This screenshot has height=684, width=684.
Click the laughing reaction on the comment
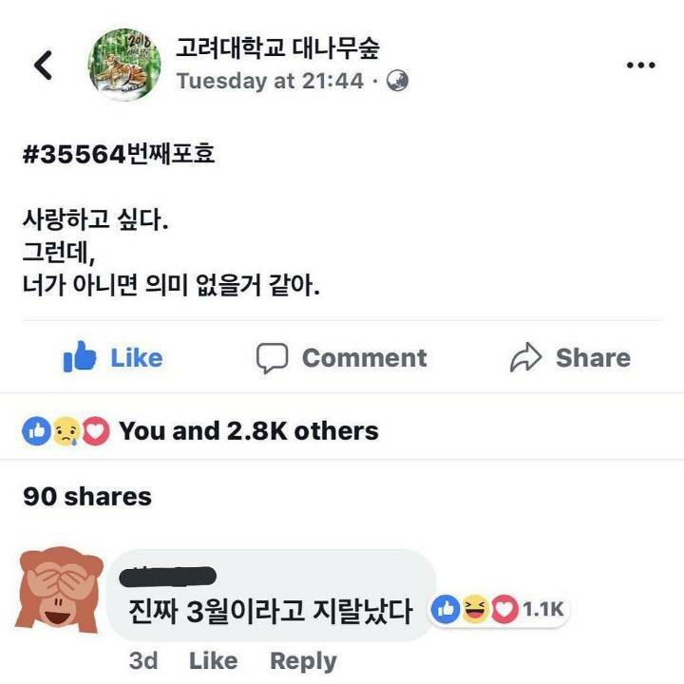[x=475, y=609]
